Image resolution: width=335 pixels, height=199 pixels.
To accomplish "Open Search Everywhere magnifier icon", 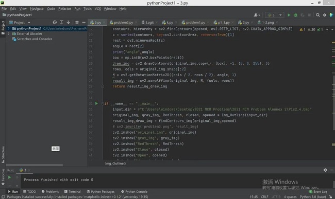I will [318, 15].
